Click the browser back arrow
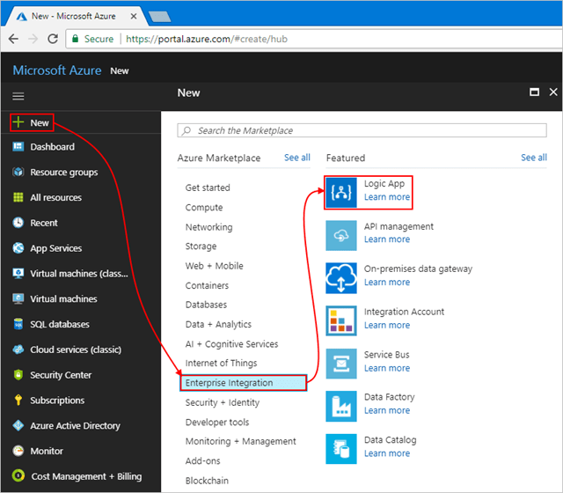Image resolution: width=563 pixels, height=493 pixels. [13, 39]
